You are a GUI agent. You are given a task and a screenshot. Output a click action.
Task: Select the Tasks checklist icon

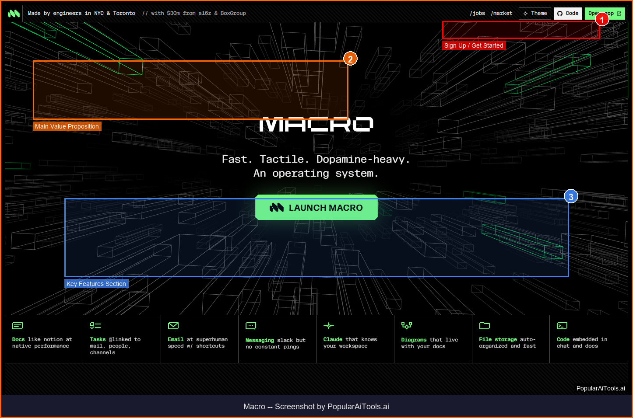point(95,326)
